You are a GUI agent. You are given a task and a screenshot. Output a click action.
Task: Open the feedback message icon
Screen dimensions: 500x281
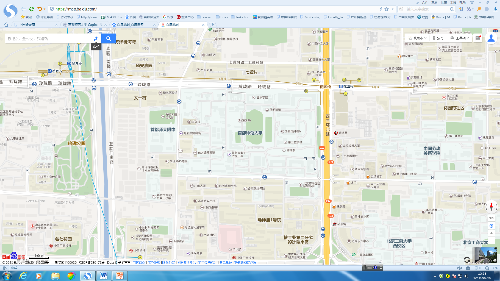tap(478, 38)
